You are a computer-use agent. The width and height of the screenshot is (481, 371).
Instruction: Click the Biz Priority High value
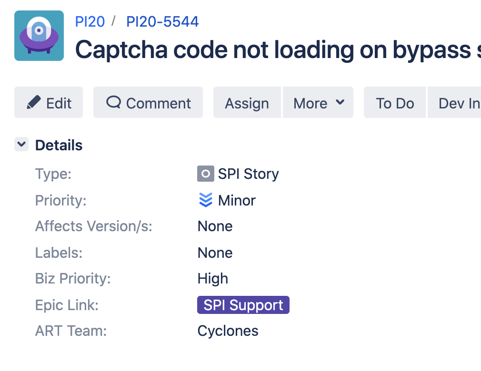(213, 278)
